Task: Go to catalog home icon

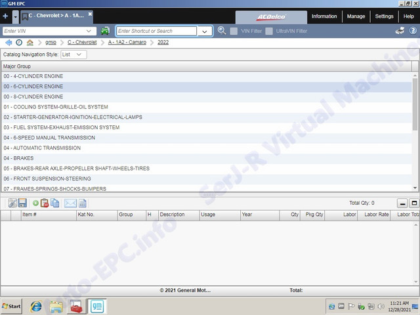Action: coord(30,42)
